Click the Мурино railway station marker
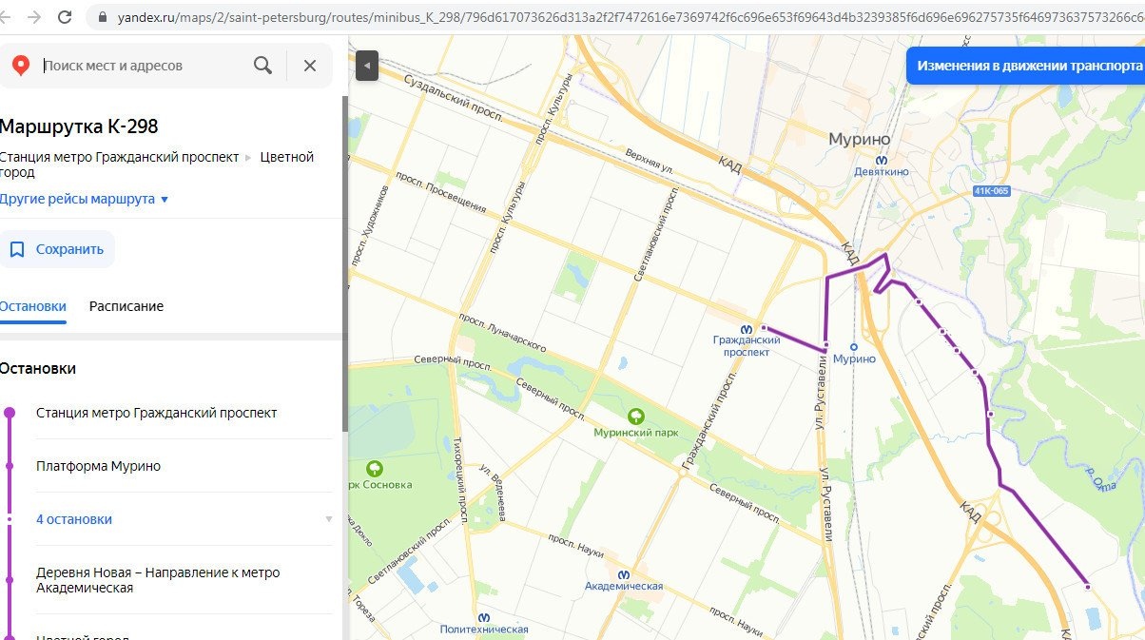This screenshot has width=1145, height=640. click(x=854, y=346)
